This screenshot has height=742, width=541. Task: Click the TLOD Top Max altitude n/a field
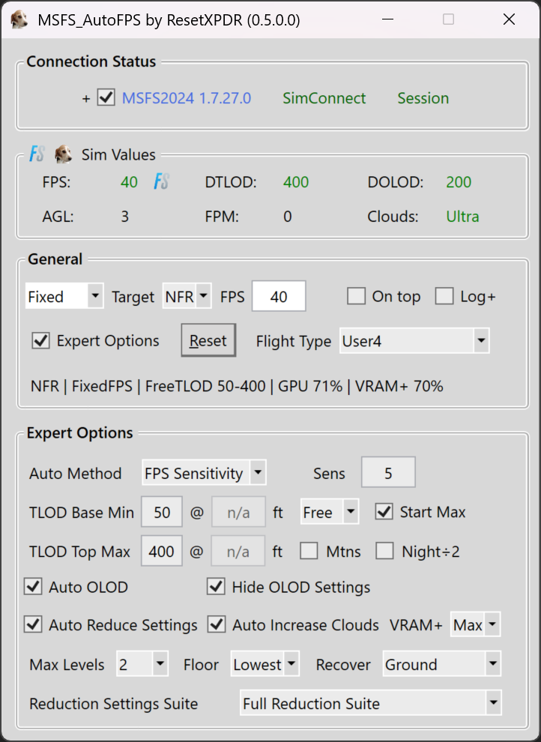pyautogui.click(x=238, y=551)
